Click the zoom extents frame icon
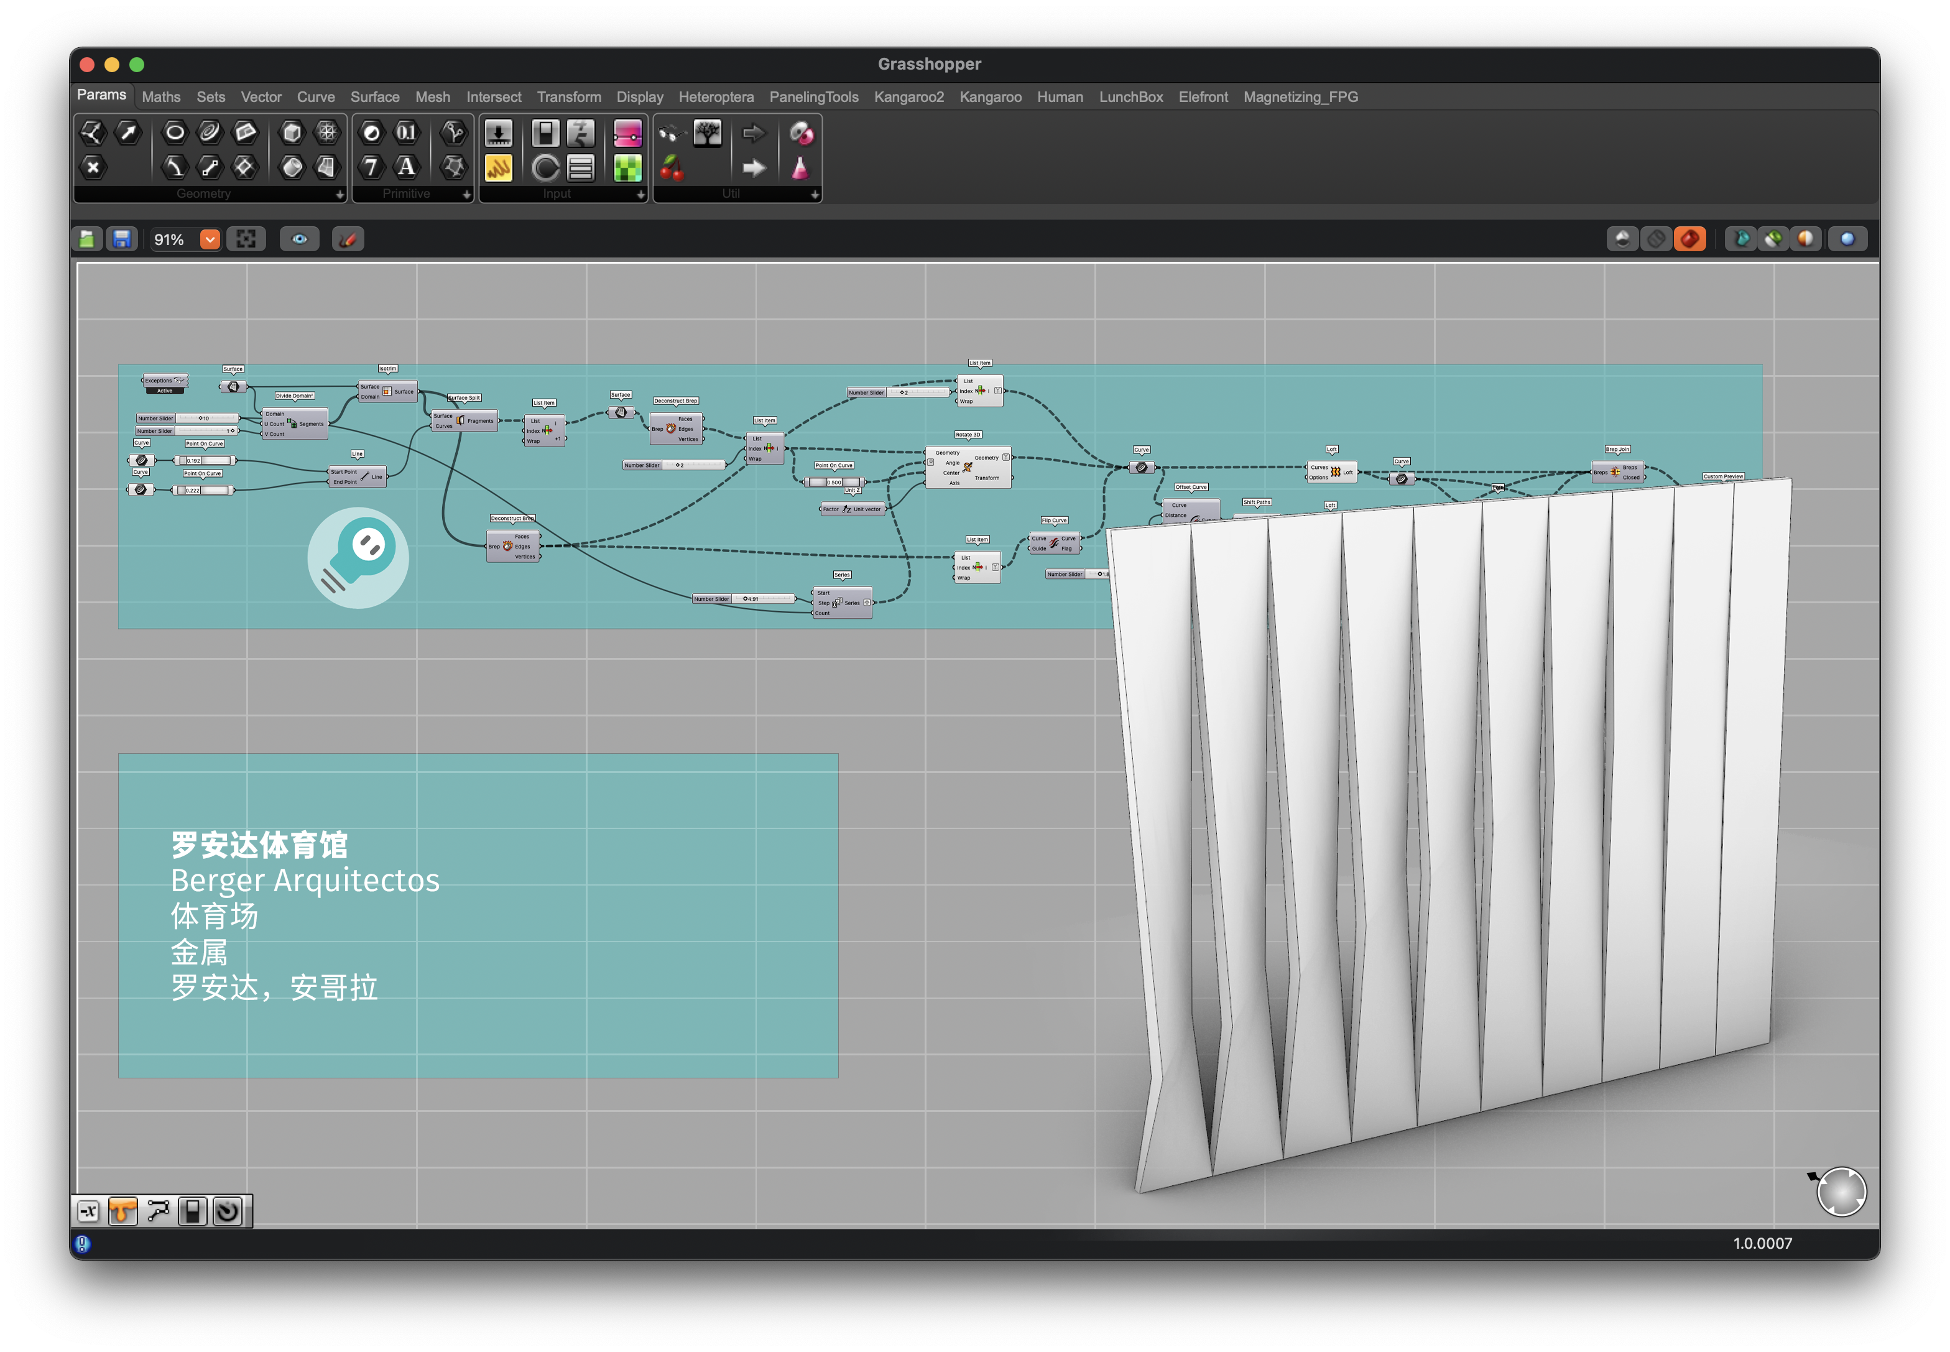 pos(246,239)
